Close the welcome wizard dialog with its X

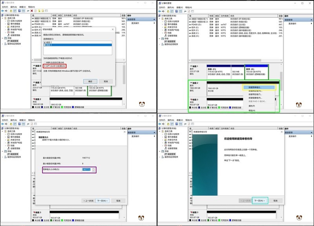point(282,132)
